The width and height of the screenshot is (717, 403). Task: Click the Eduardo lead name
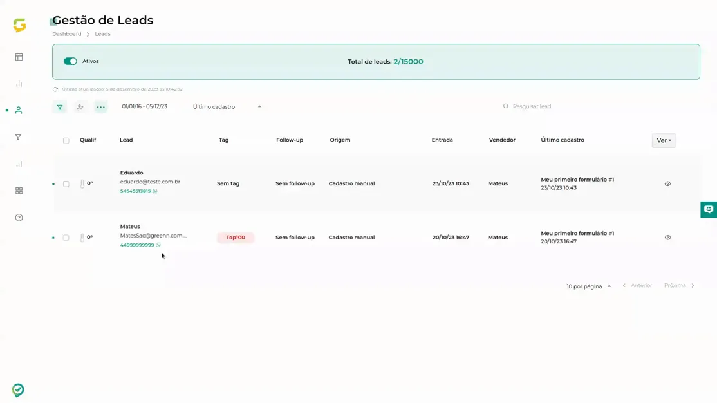pyautogui.click(x=132, y=173)
